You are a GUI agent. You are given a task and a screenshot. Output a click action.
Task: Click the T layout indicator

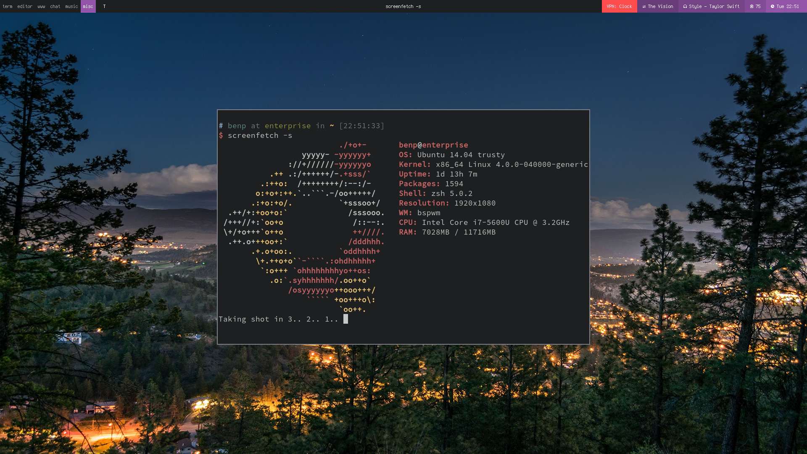pyautogui.click(x=104, y=6)
